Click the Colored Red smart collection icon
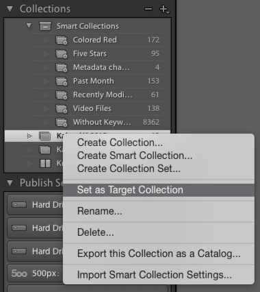260x292 pixels. click(62, 40)
